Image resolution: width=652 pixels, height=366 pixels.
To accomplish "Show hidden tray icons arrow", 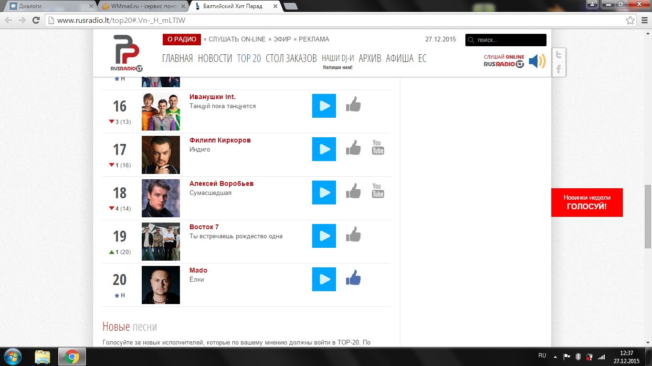I will 555,356.
